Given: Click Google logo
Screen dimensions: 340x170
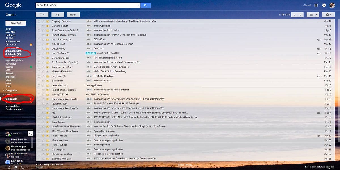Looking at the screenshot, I should tap(13, 5).
